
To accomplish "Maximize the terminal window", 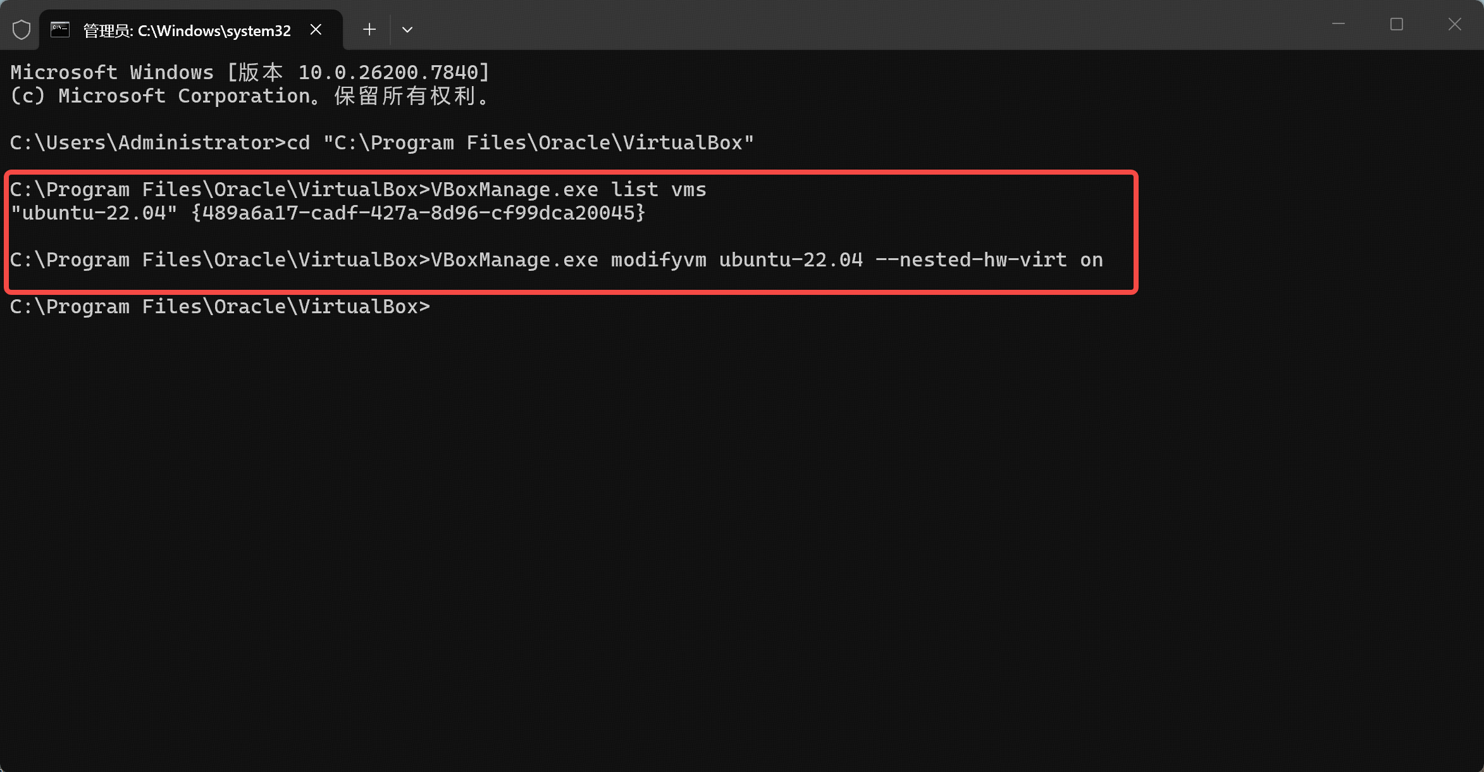I will 1396,25.
